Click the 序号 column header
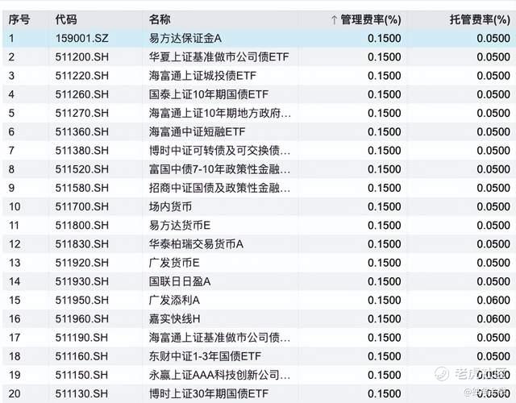Image resolution: width=516 pixels, height=403 pixels. click(x=19, y=19)
